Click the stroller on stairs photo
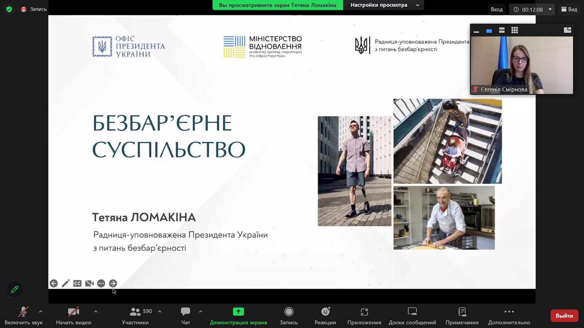 pos(447,141)
